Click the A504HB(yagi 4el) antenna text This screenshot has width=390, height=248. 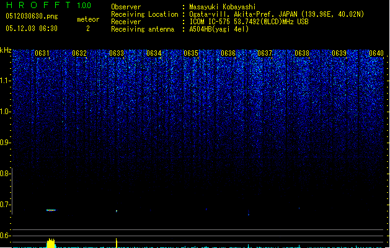(x=219, y=29)
